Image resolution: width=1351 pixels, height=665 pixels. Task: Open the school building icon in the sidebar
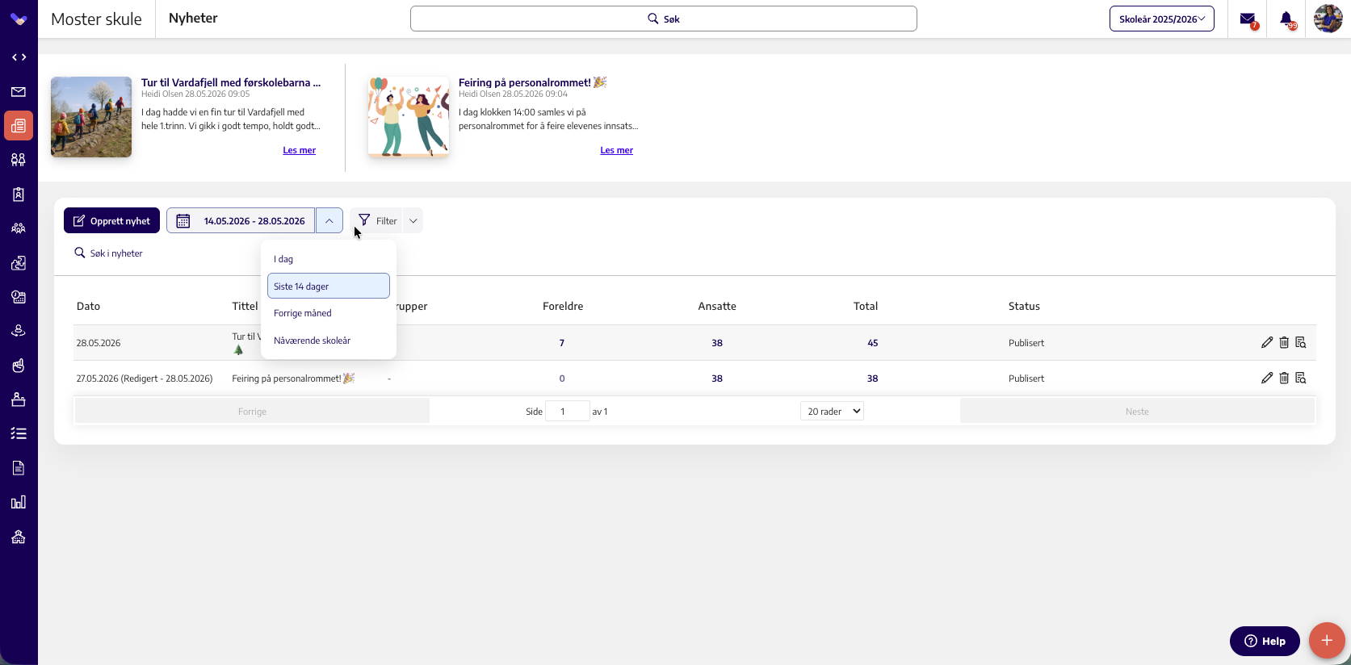[x=19, y=537]
